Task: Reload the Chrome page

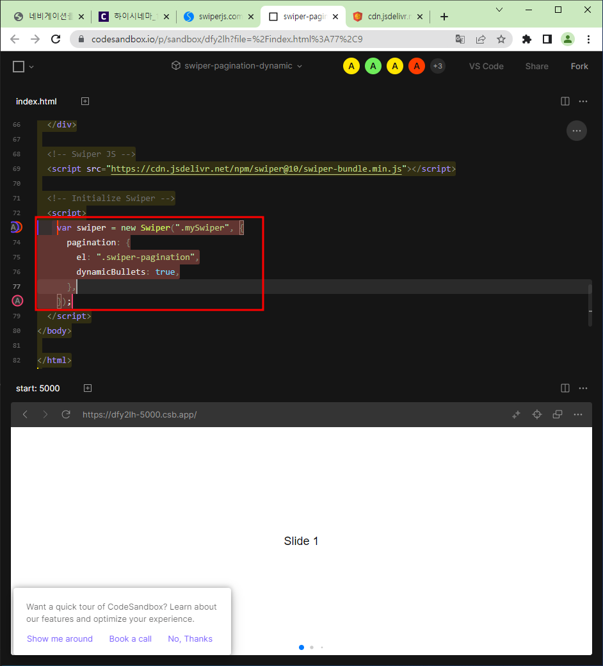Action: [56, 40]
